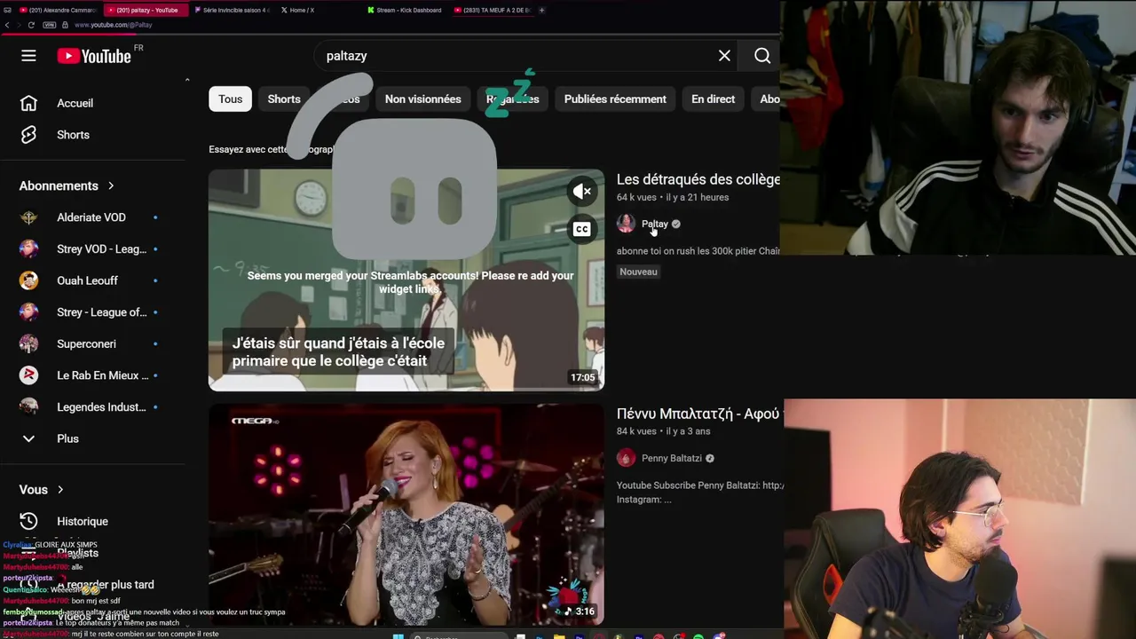Image resolution: width=1136 pixels, height=639 pixels.
Task: Switch to TA MEUF A 2 DE B... tab
Action: point(493,10)
